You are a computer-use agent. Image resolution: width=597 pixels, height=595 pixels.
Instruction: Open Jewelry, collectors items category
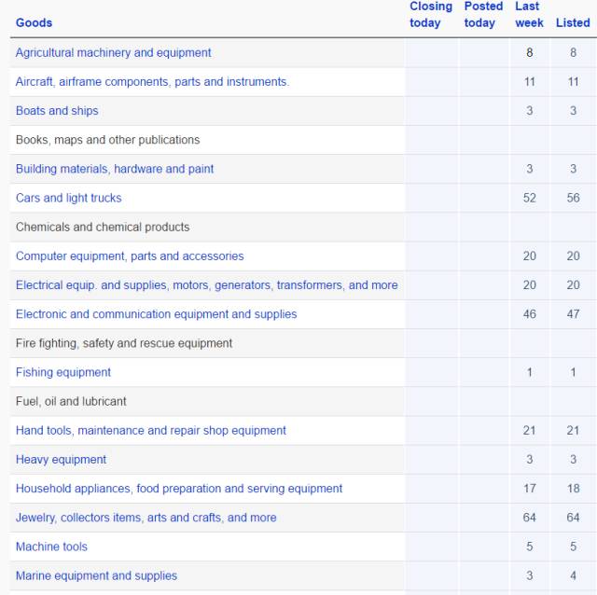(x=146, y=518)
